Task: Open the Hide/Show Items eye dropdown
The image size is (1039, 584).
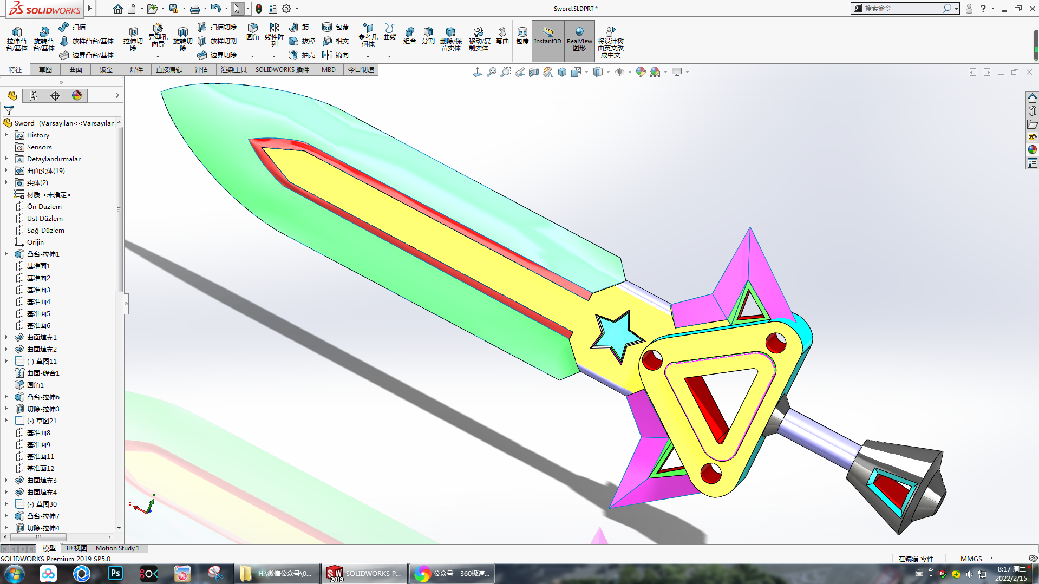Action: (630, 72)
